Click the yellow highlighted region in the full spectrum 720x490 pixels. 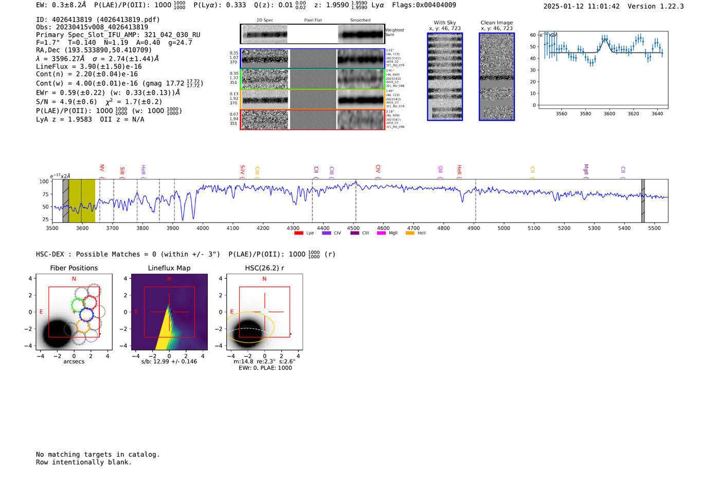click(82, 201)
